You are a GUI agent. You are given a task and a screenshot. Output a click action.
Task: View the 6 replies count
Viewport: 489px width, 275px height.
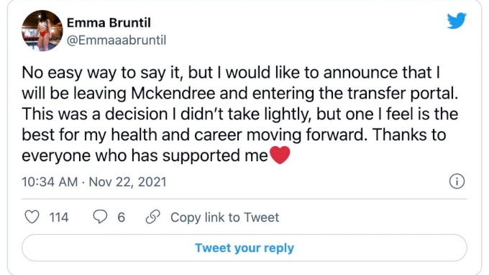point(122,217)
